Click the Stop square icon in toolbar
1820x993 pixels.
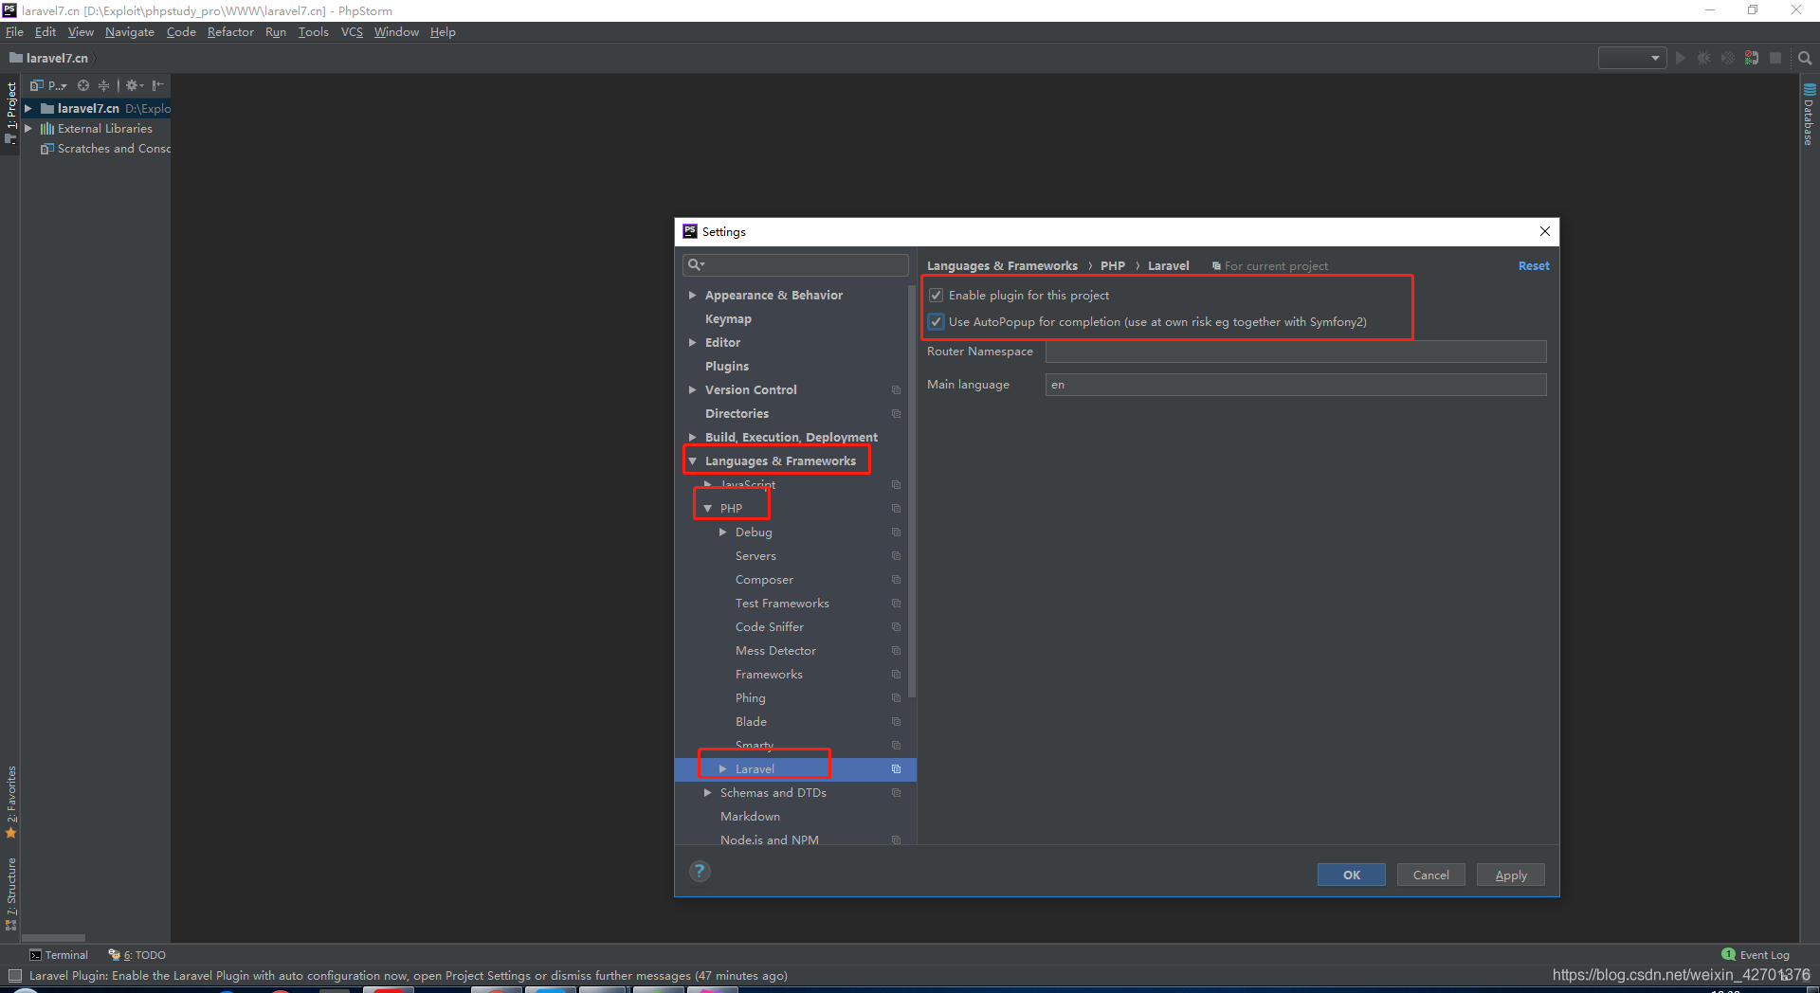pos(1775,58)
